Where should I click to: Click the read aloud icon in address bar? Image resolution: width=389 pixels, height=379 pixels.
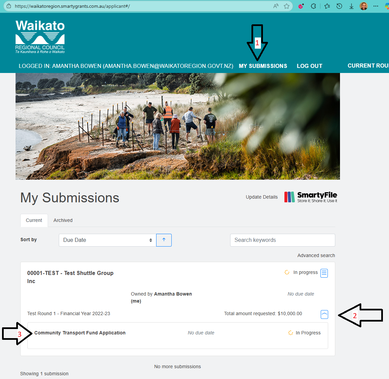coord(276,6)
